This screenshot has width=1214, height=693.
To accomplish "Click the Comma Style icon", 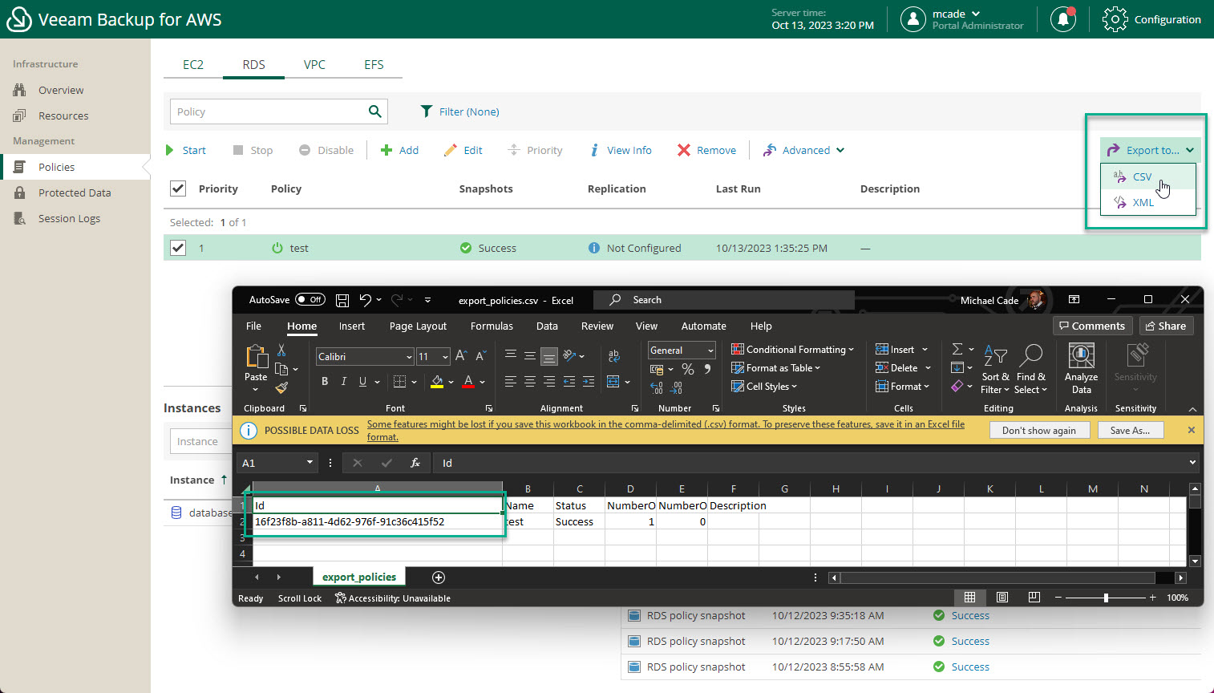I will coord(707,369).
